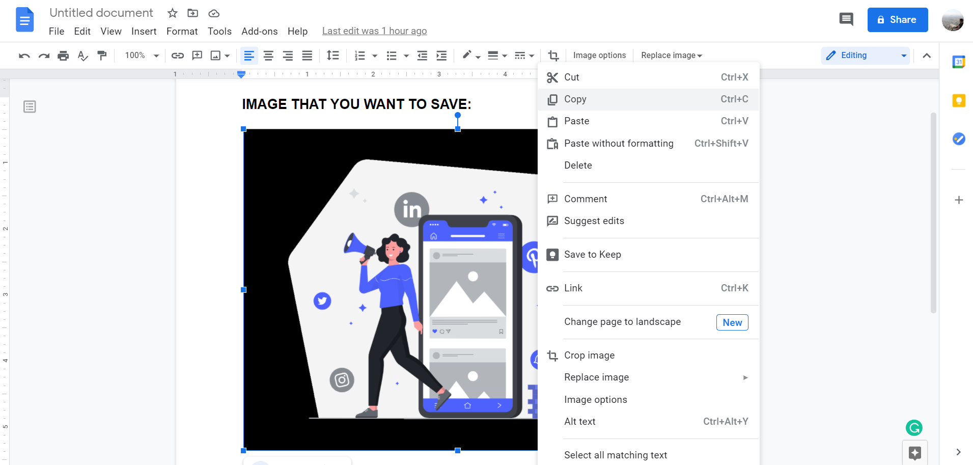
Task: Show side panel chevron
Action: (959, 452)
